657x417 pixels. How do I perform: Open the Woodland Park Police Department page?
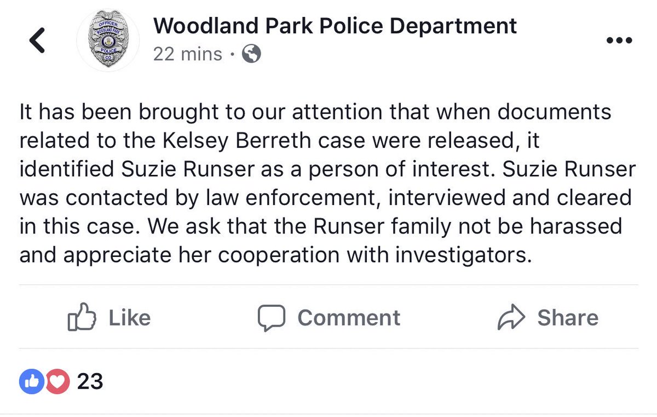click(335, 26)
